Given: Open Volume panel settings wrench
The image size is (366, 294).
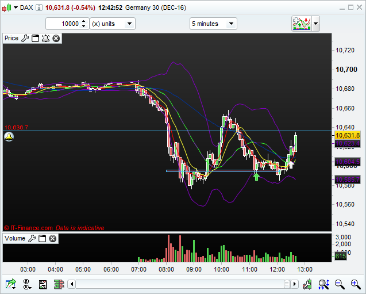Looking at the screenshot, I should click(32, 239).
